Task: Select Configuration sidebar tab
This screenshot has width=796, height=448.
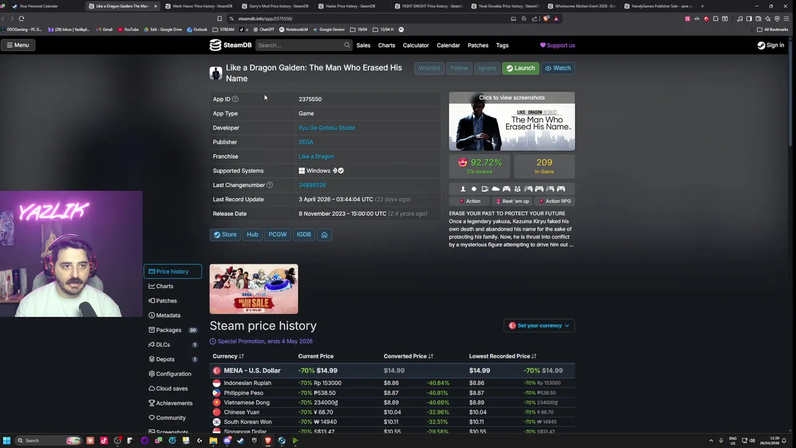Action: click(174, 374)
